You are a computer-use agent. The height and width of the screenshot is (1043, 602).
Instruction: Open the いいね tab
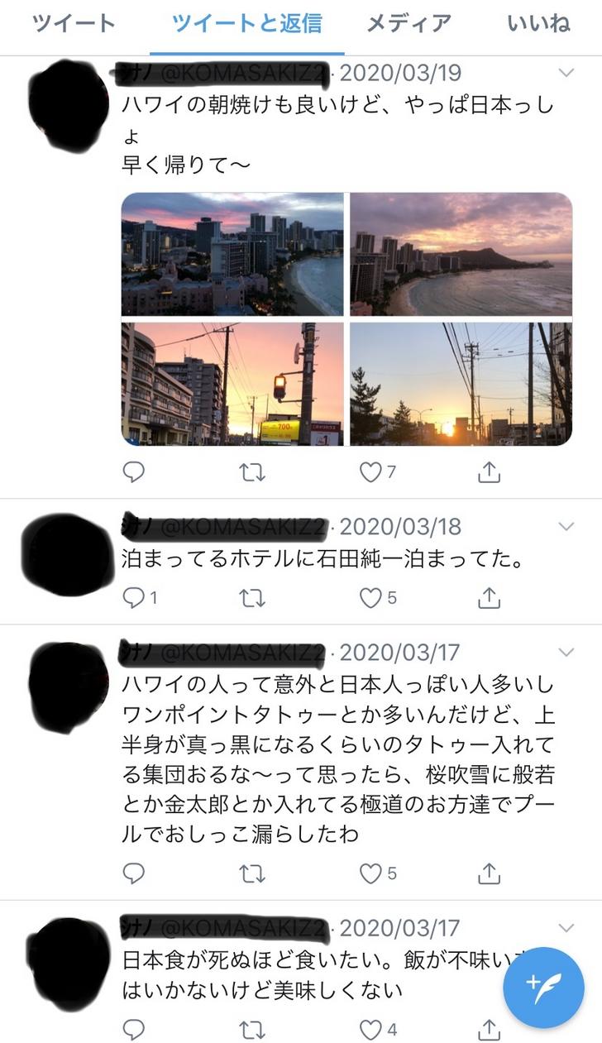(539, 23)
